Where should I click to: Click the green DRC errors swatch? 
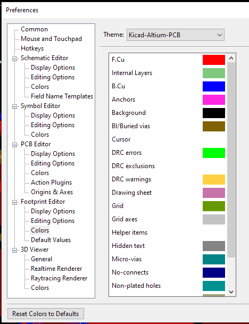[x=214, y=153]
